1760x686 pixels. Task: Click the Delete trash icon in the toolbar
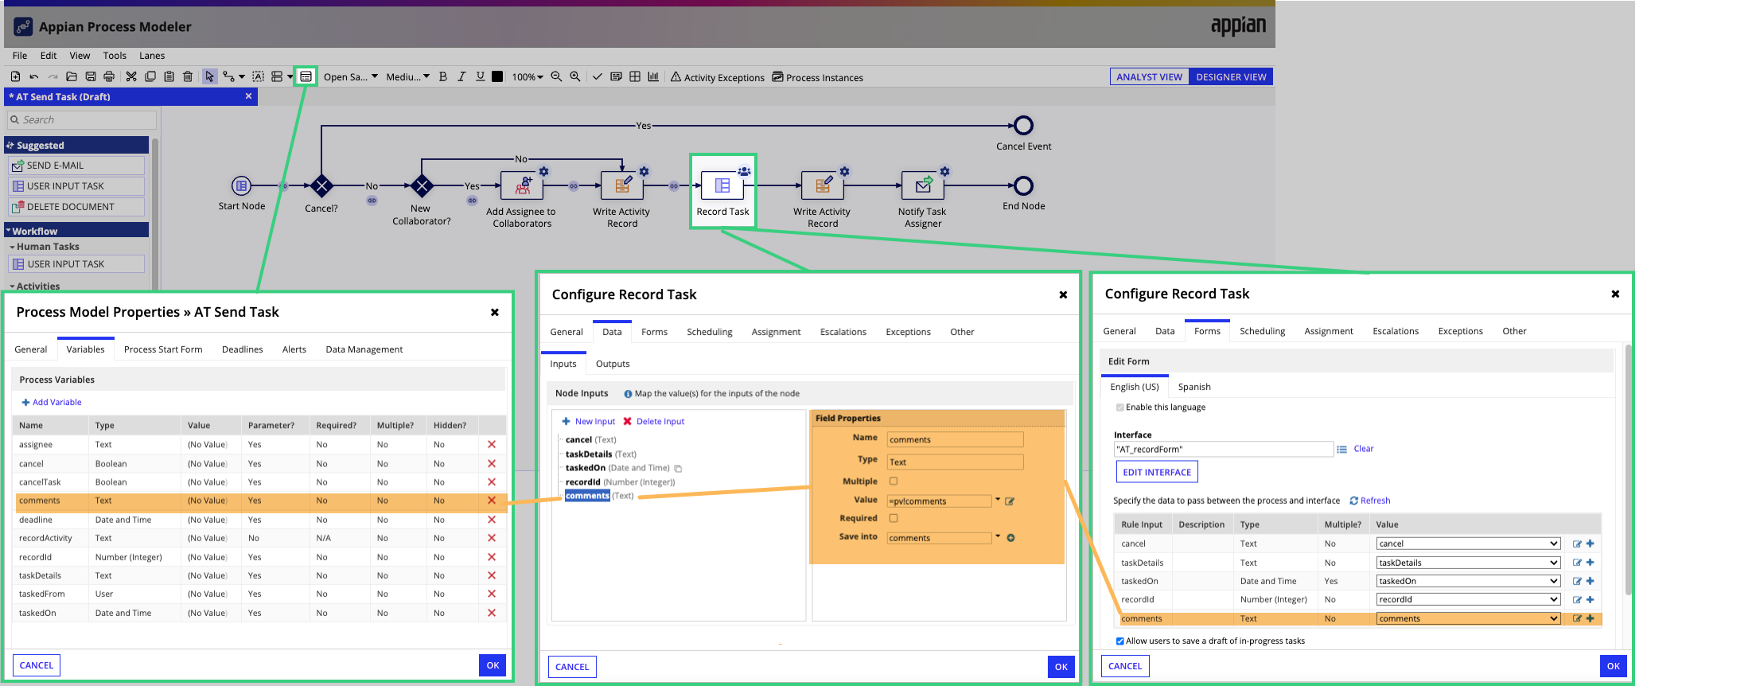188,76
